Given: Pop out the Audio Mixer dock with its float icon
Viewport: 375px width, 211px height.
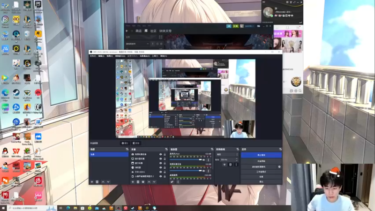Looking at the screenshot, I should click(212, 149).
